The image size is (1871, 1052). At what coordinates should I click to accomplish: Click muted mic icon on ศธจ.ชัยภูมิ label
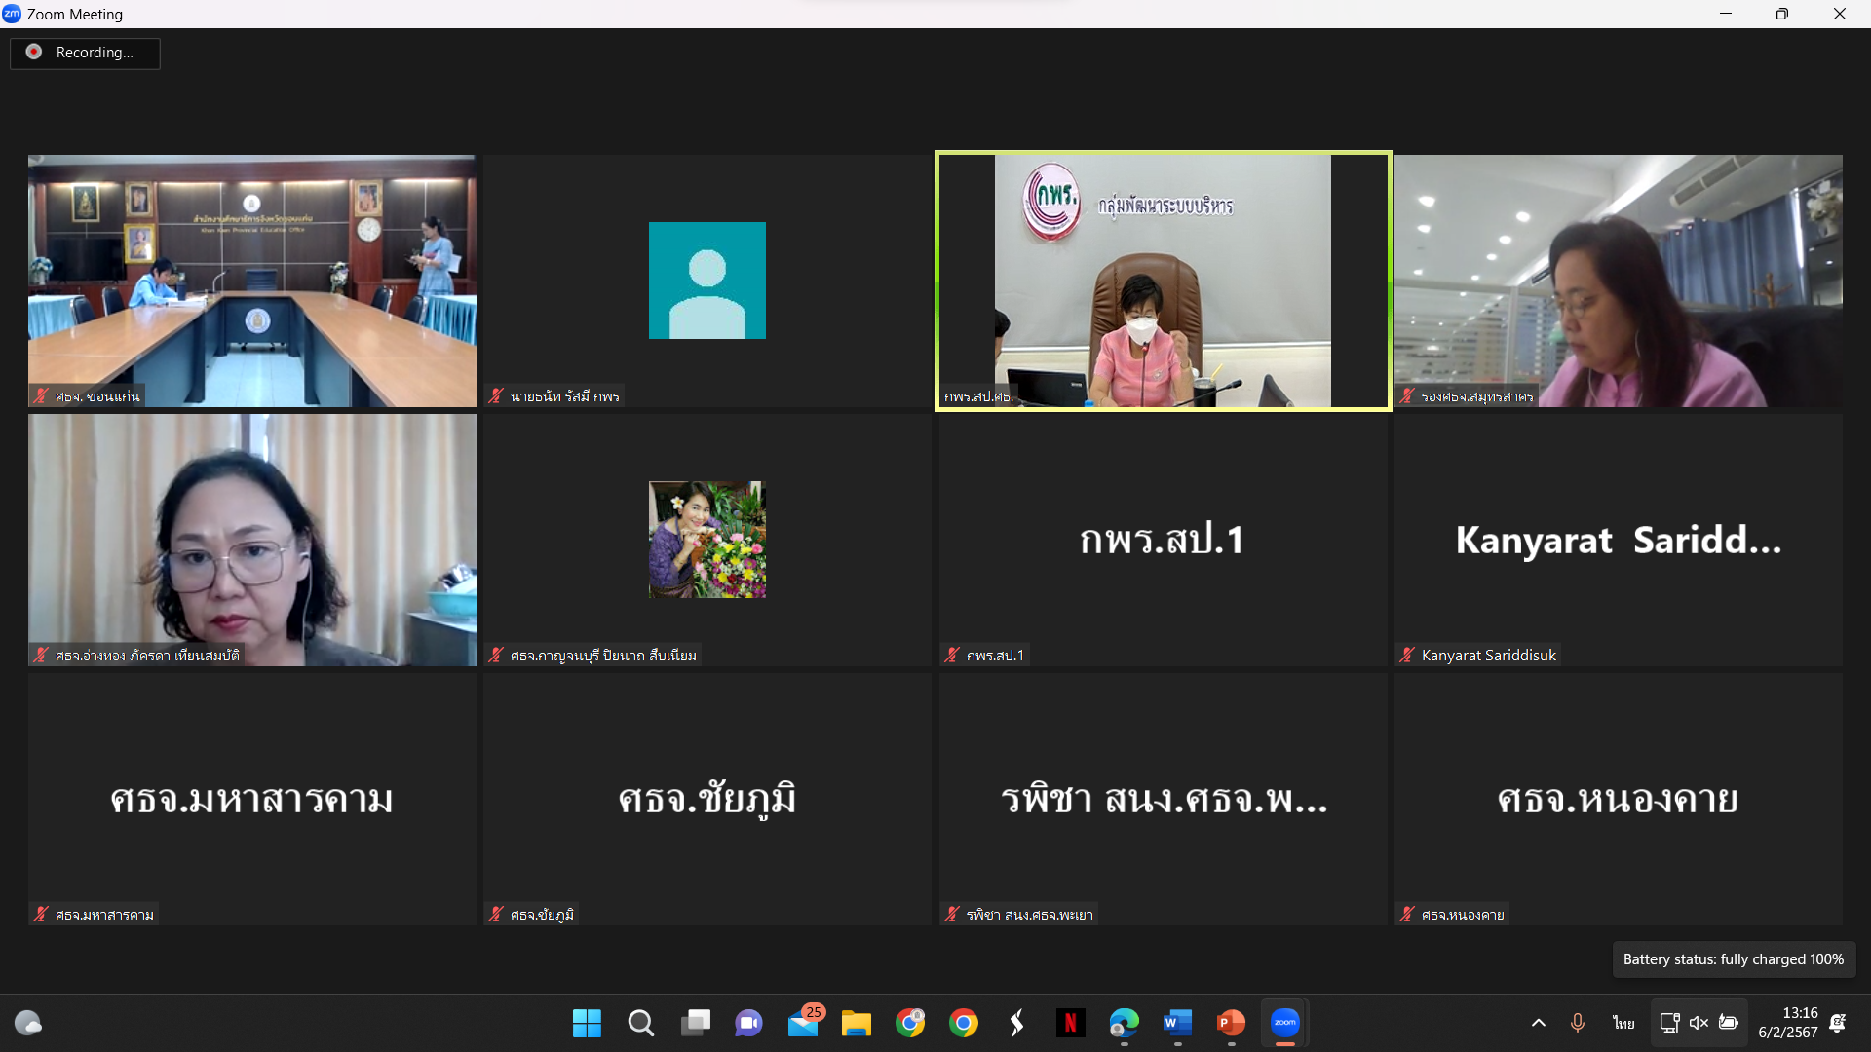click(x=496, y=914)
